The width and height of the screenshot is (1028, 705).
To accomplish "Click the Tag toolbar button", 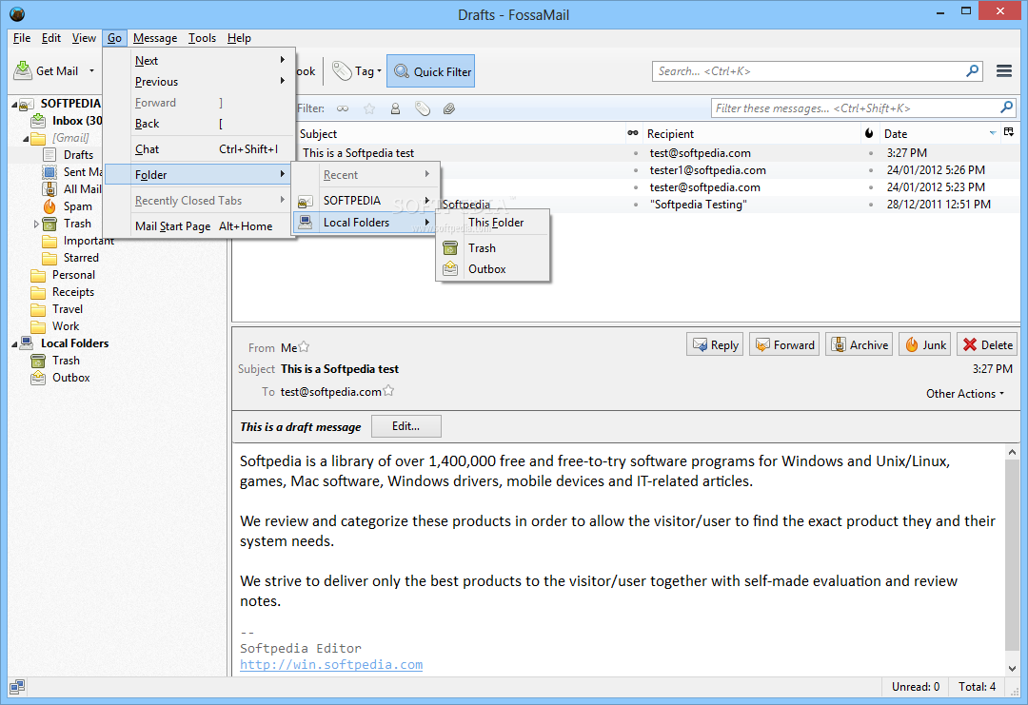I will click(x=357, y=71).
